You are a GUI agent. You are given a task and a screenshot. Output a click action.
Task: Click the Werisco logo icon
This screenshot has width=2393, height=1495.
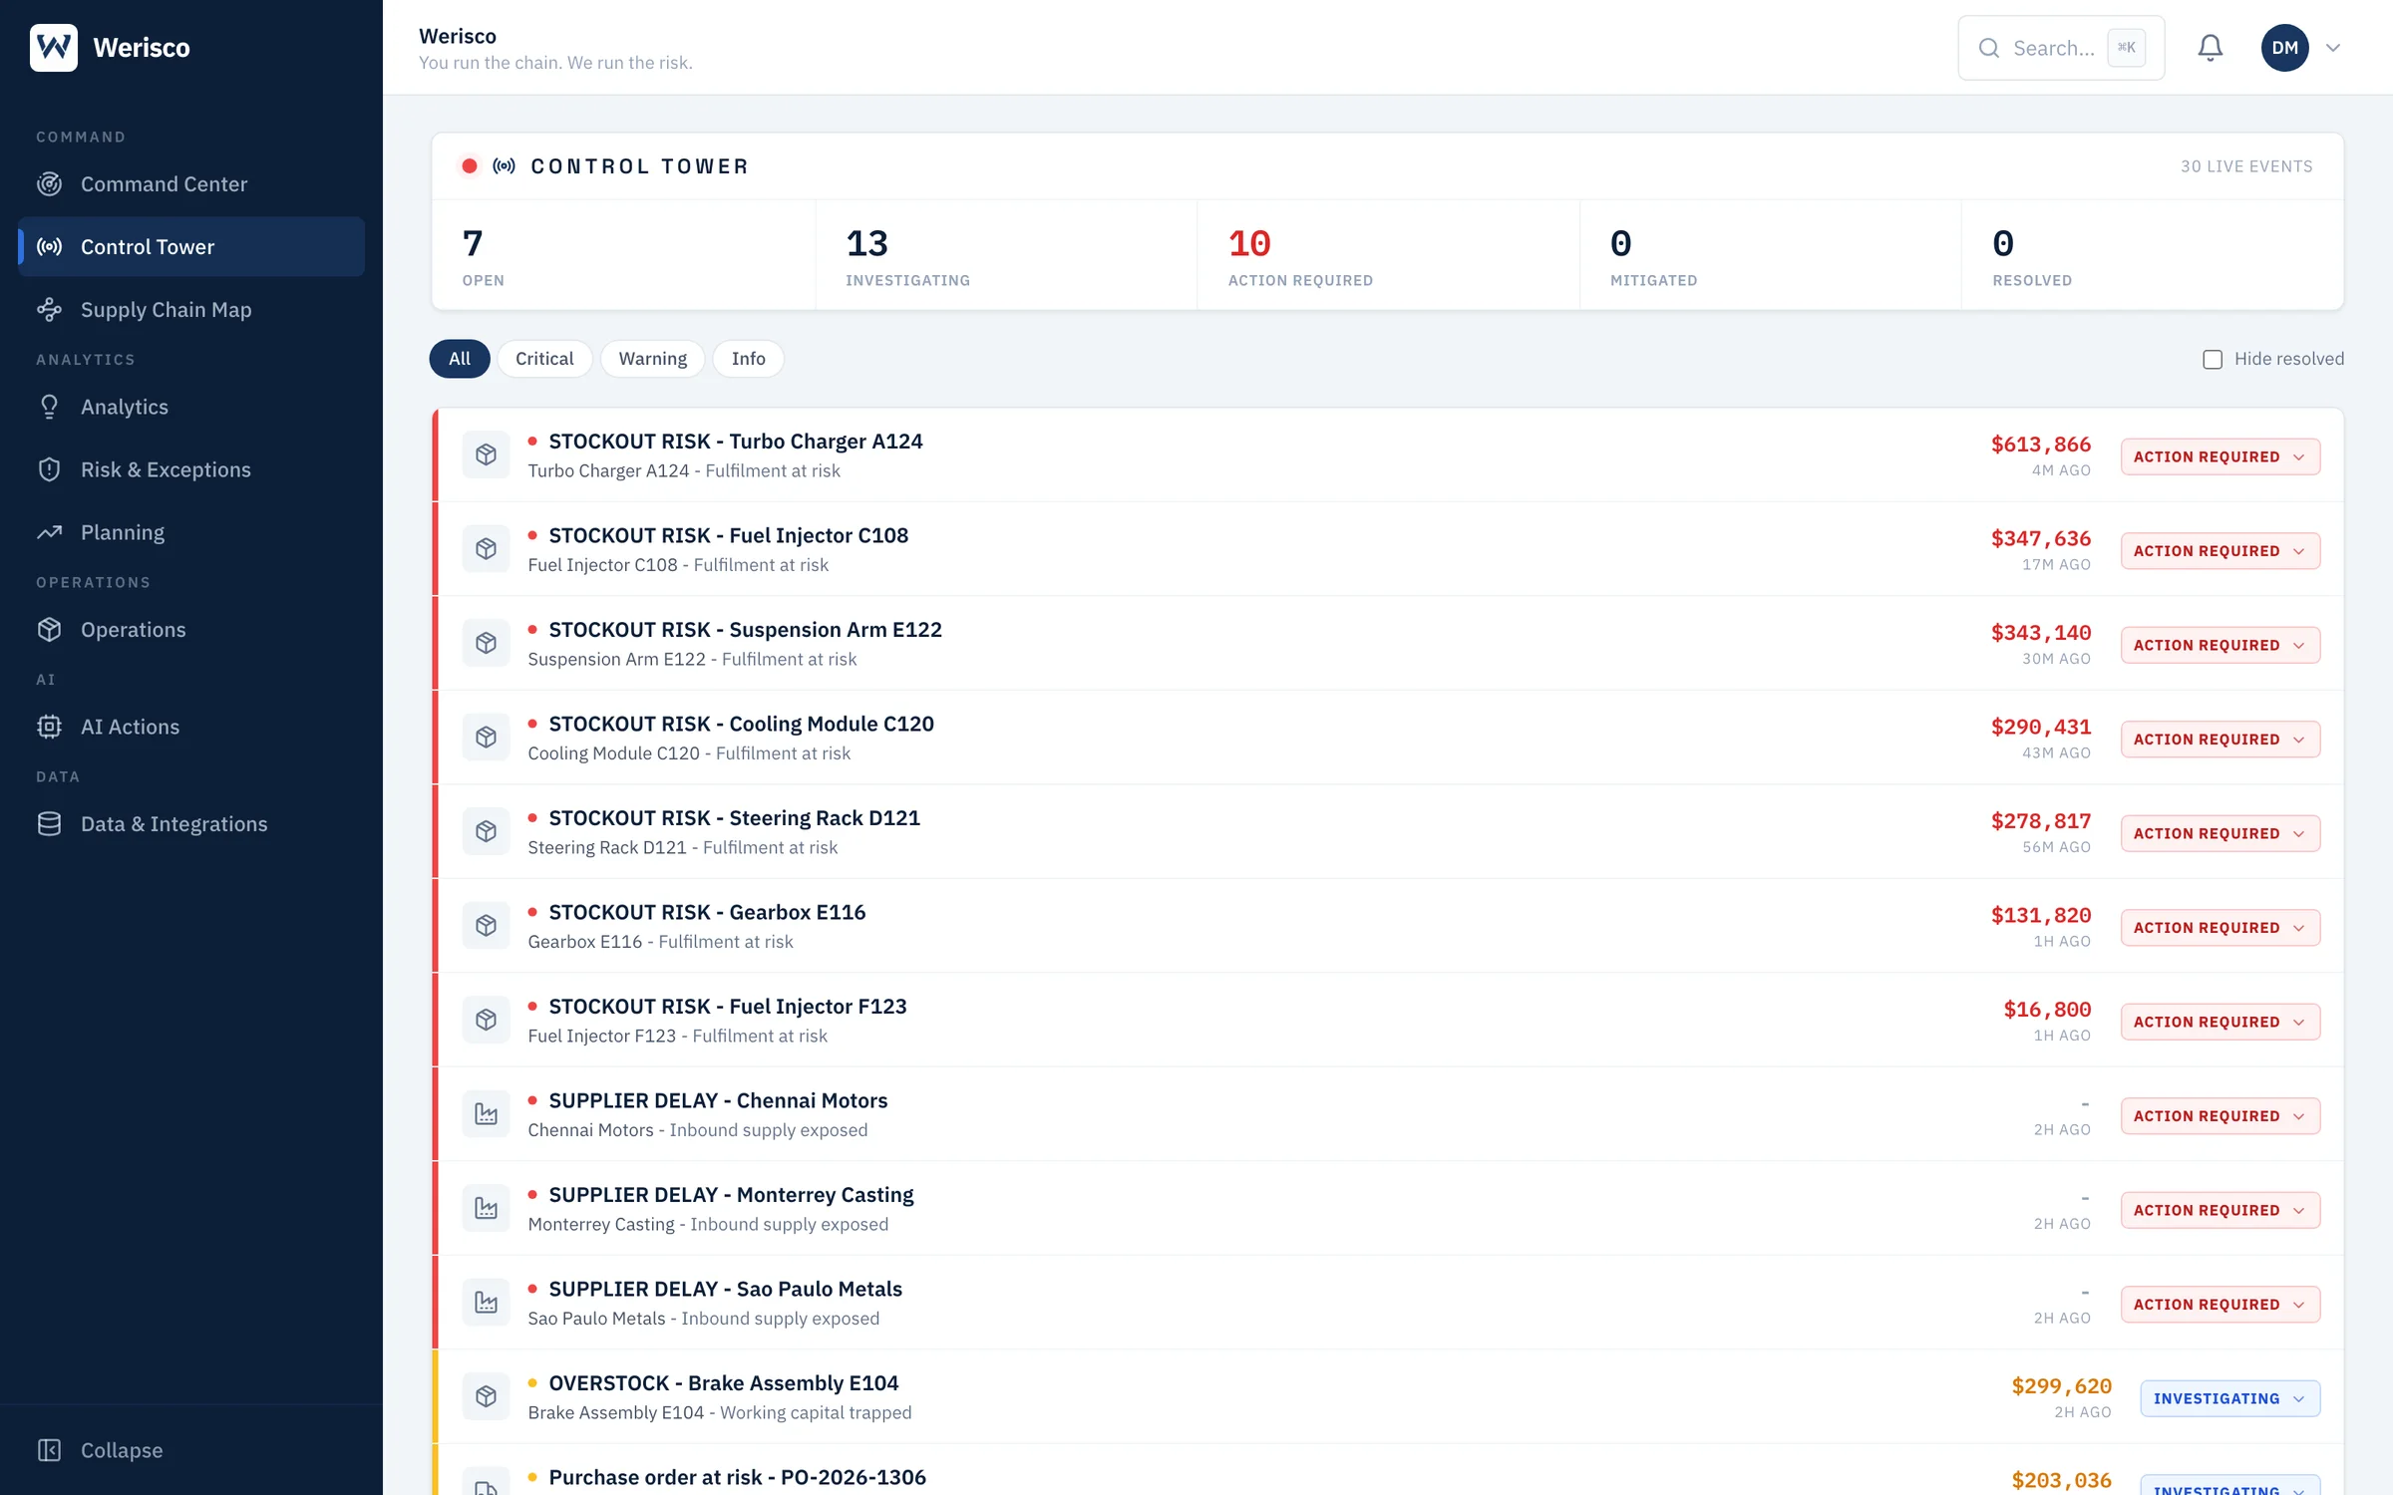[x=54, y=47]
